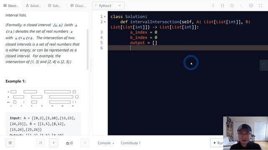The height and width of the screenshot is (150, 268).
Task: Click the description panel vertical scrollbar
Action: [88, 49]
